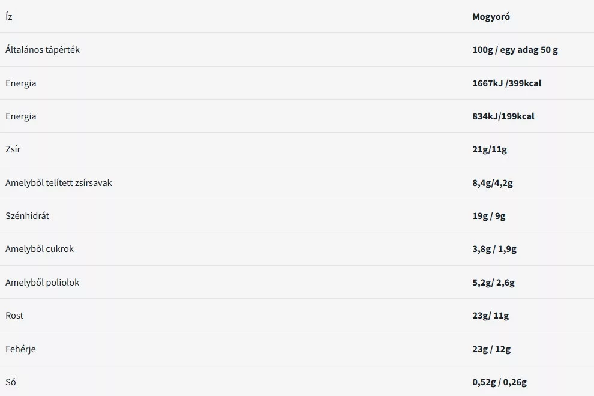Select the 23g / 12g protein value
The width and height of the screenshot is (594, 396).
pyautogui.click(x=491, y=349)
